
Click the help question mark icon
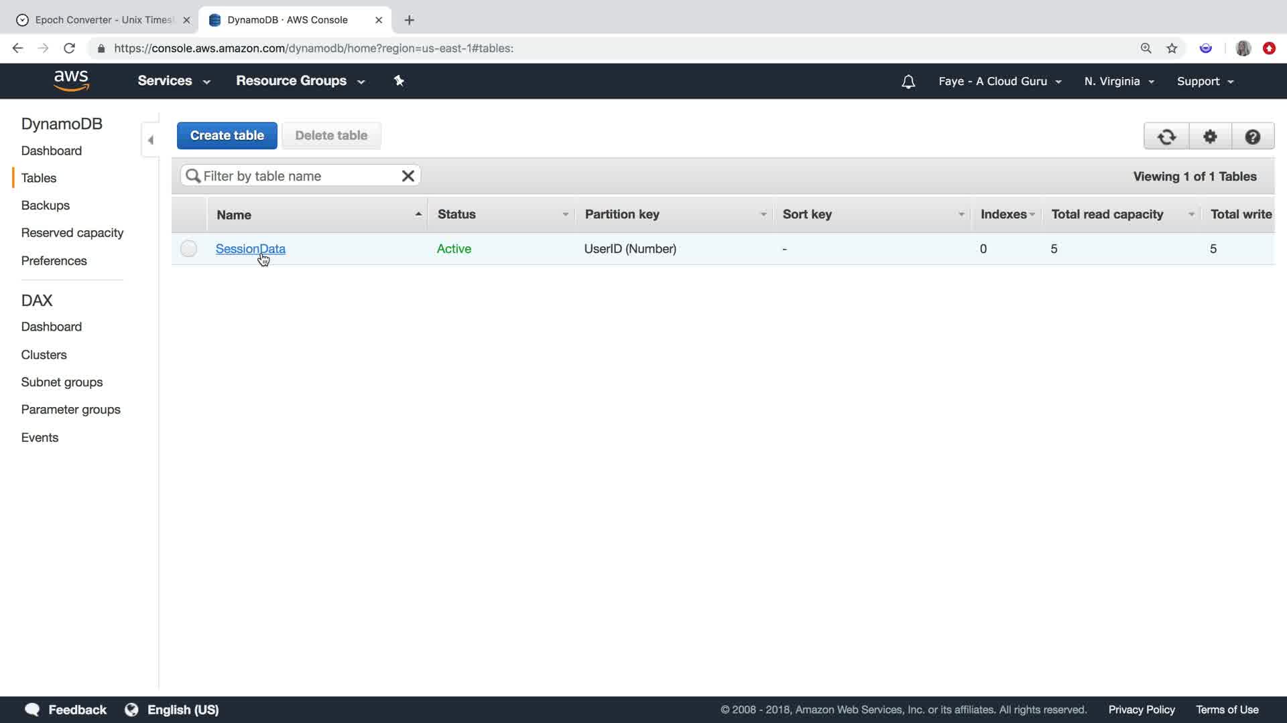tap(1252, 137)
